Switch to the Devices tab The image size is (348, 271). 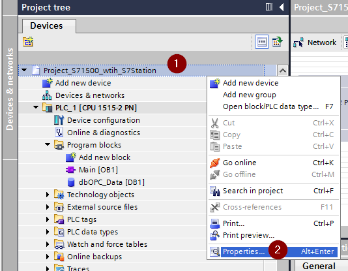point(49,25)
